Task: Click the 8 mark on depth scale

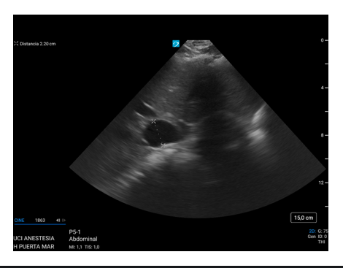Action: [x=323, y=135]
